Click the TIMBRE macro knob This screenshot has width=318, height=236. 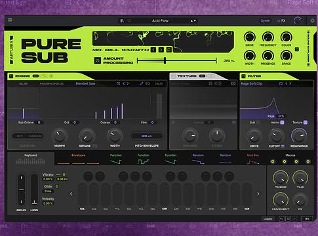tap(281, 178)
